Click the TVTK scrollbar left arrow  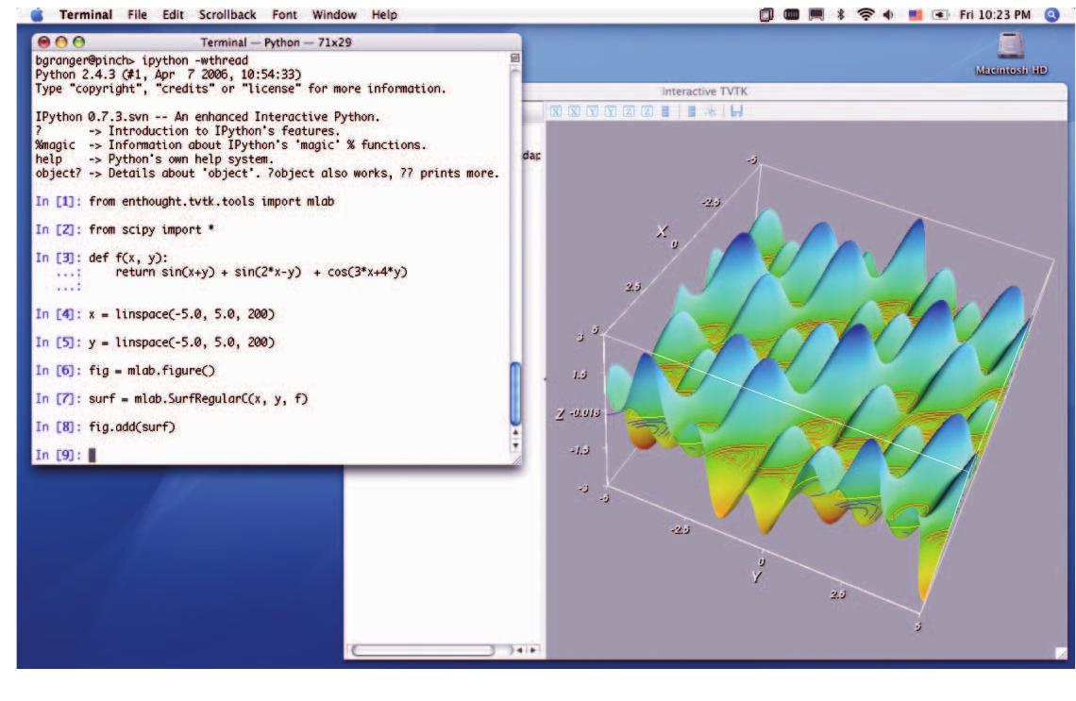(519, 649)
